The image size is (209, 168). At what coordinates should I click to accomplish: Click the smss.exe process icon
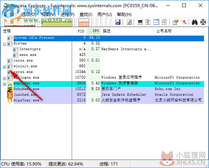point(15,56)
